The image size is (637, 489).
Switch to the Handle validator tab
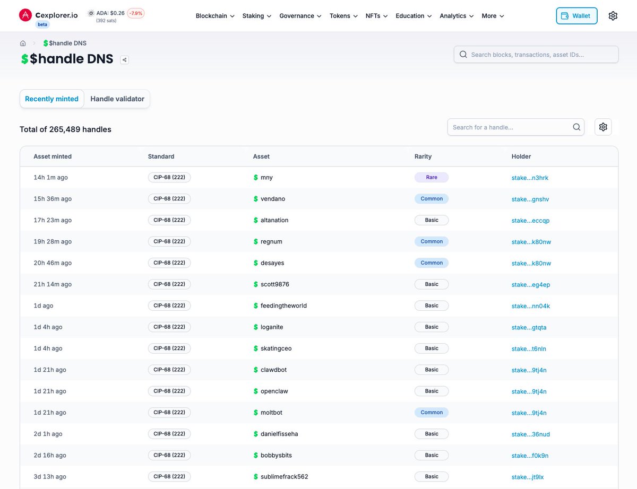(117, 99)
